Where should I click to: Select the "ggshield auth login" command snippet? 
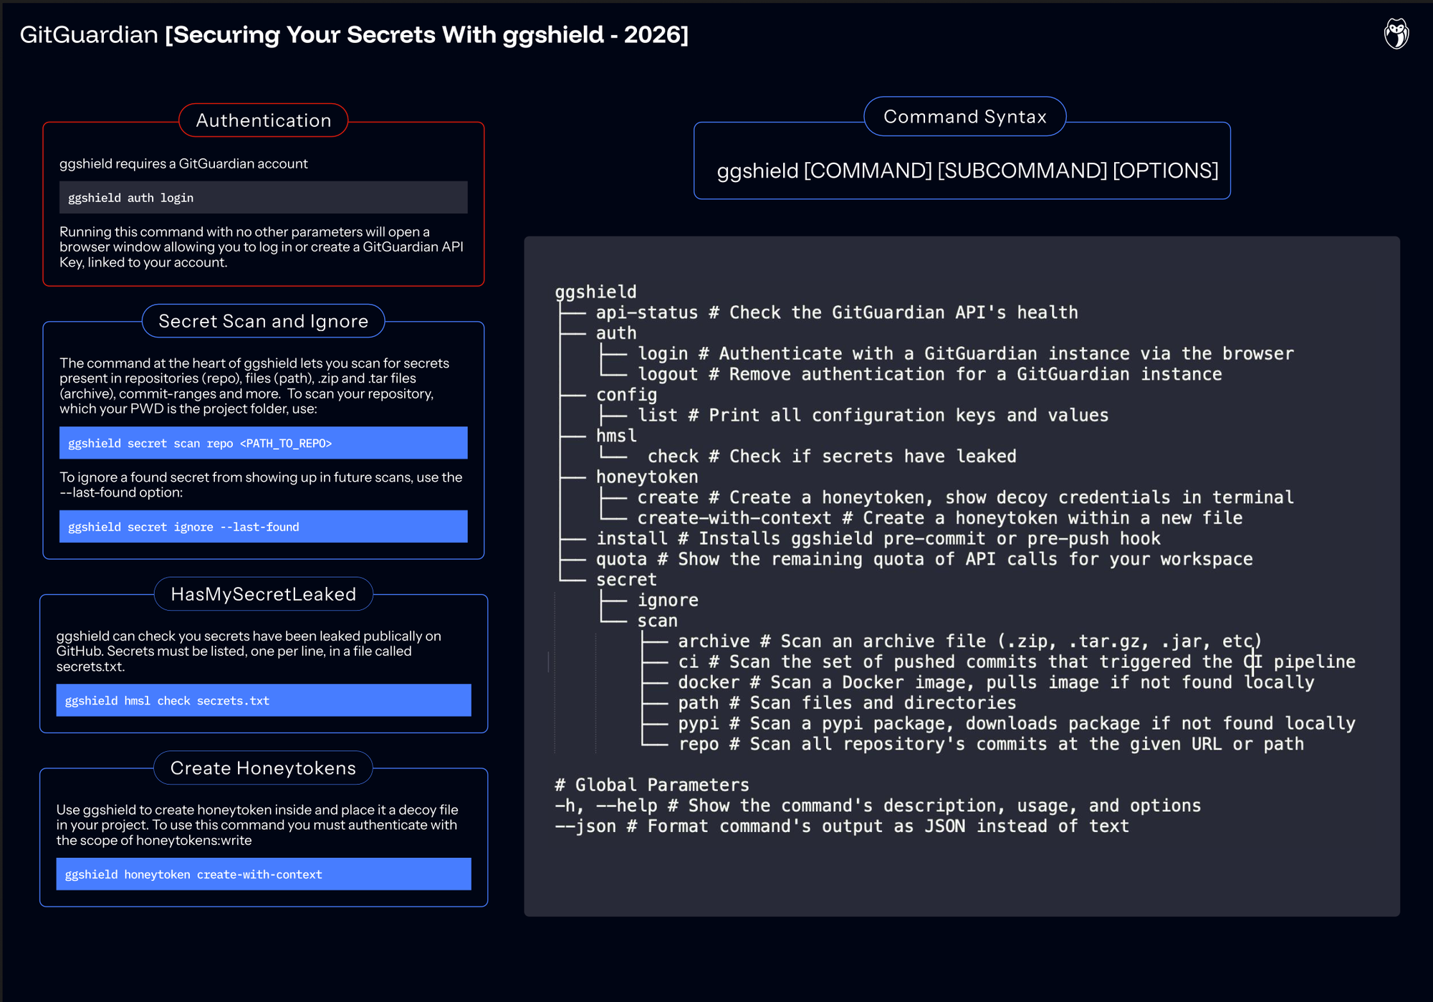click(x=263, y=197)
